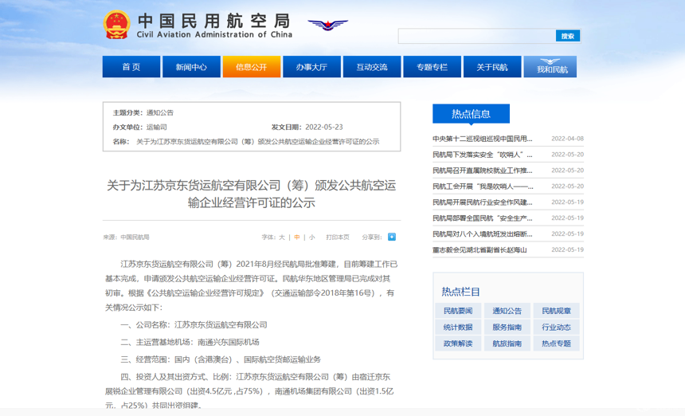Open news 民航局下发落实安全“吹哨人”

coord(483,155)
